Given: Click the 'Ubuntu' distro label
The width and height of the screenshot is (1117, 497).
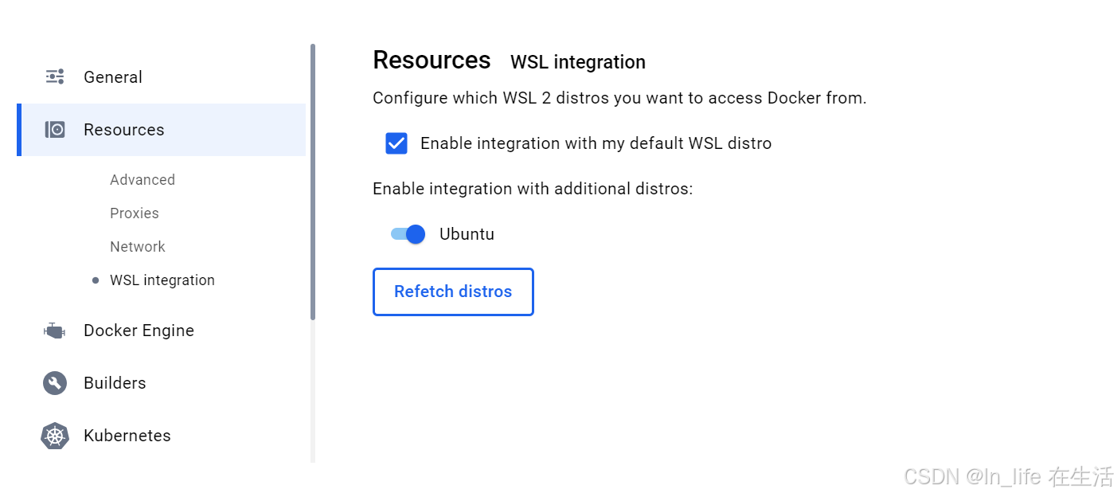Looking at the screenshot, I should 467,234.
